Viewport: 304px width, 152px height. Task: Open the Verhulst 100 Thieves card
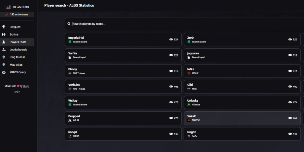pos(123,87)
